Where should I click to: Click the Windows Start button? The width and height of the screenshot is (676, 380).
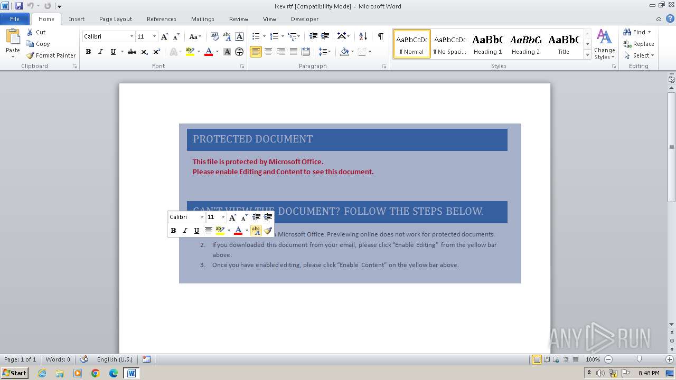click(x=14, y=373)
